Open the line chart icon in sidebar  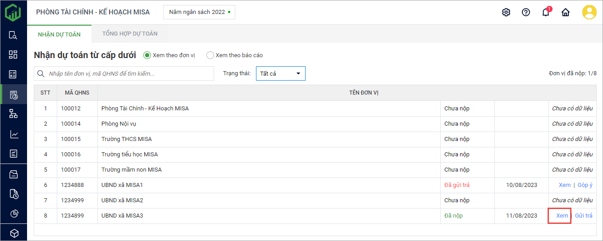(x=14, y=134)
